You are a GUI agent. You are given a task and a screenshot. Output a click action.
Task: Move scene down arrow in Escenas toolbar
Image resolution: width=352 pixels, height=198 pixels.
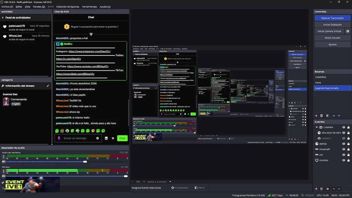[x=339, y=116]
